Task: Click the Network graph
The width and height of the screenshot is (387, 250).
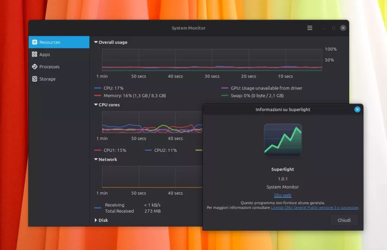Action: [152, 177]
